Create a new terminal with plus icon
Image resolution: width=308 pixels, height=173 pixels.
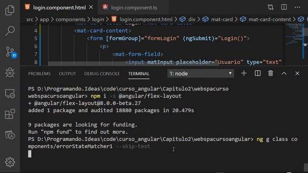(x=244, y=74)
